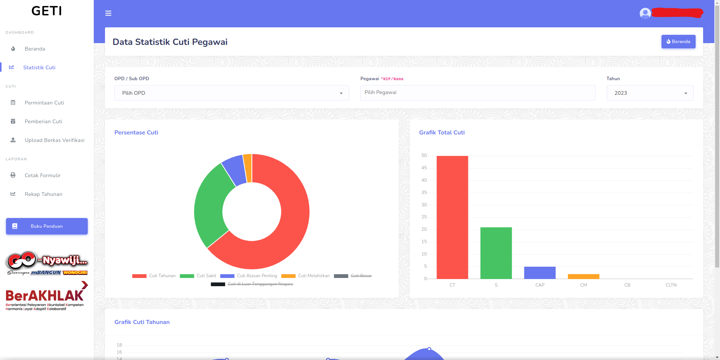This screenshot has width=720, height=360.
Task: Toggle Cuti Sakit legend visibility
Action: click(198, 276)
